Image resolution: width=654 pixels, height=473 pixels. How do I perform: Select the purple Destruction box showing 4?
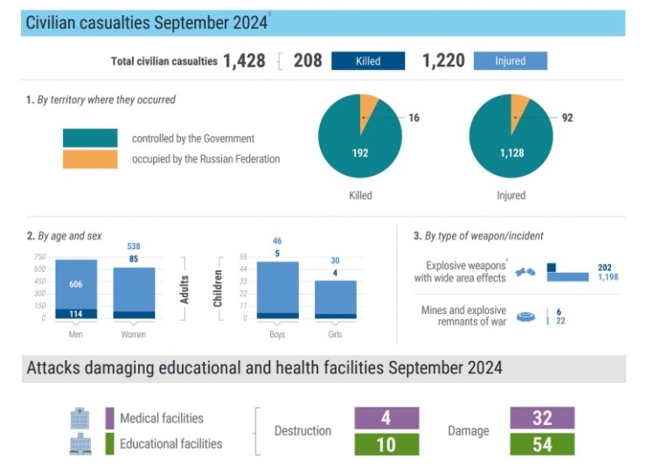(386, 418)
